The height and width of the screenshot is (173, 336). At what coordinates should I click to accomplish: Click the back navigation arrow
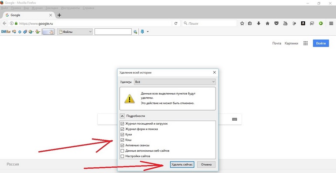pyautogui.click(x=4, y=24)
